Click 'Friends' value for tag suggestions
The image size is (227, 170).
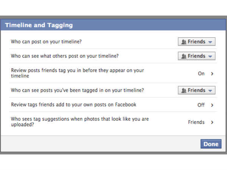click(196, 122)
